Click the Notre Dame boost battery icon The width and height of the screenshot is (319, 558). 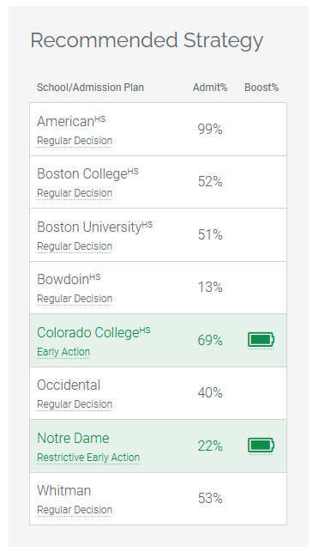coord(261,446)
